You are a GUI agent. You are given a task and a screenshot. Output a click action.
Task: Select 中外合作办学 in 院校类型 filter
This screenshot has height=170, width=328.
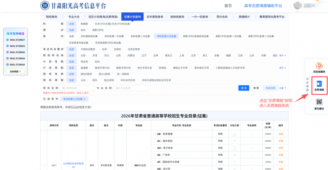(128, 80)
